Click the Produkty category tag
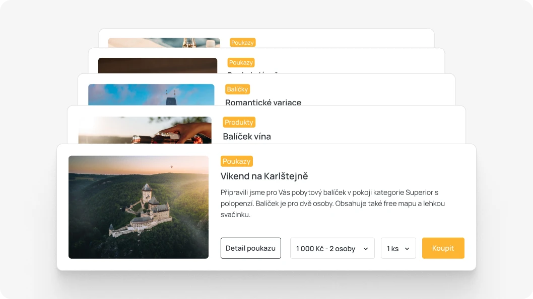Viewport: 533px width, 299px height. click(239, 122)
